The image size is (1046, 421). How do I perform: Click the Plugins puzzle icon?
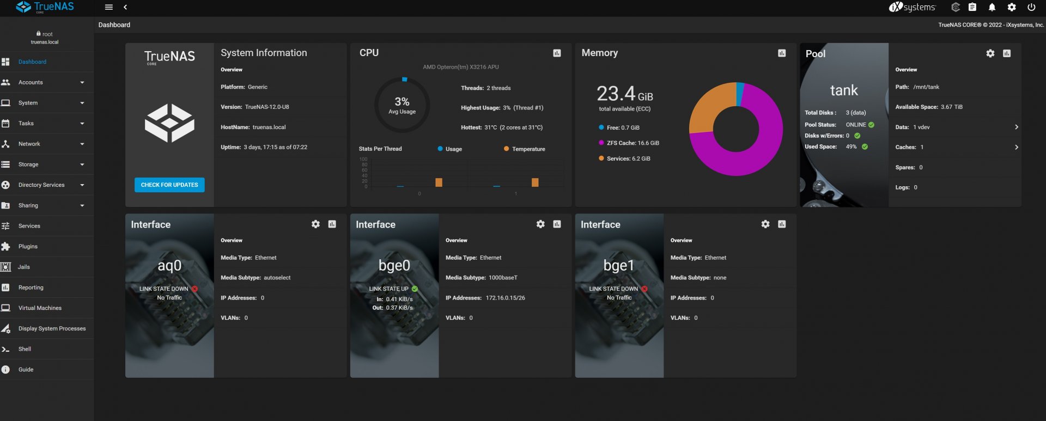(5, 247)
